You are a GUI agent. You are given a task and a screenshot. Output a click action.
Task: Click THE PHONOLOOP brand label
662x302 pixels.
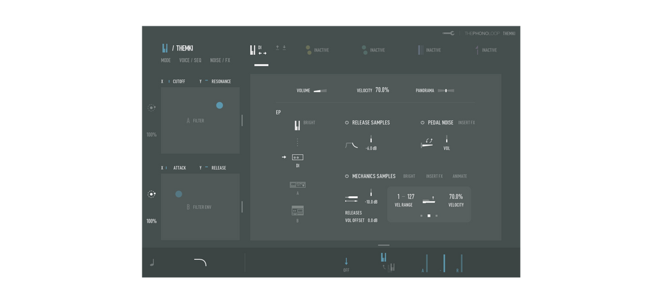[x=482, y=34]
